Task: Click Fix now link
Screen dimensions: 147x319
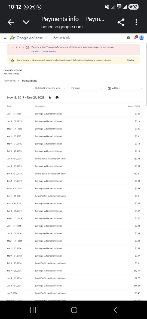Action: [35, 52]
